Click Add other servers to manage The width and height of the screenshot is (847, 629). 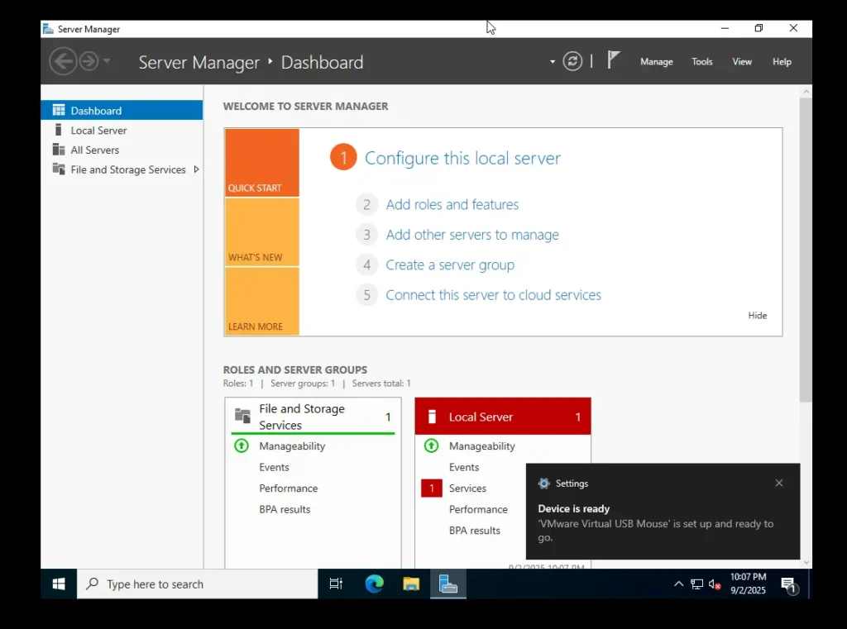click(472, 234)
